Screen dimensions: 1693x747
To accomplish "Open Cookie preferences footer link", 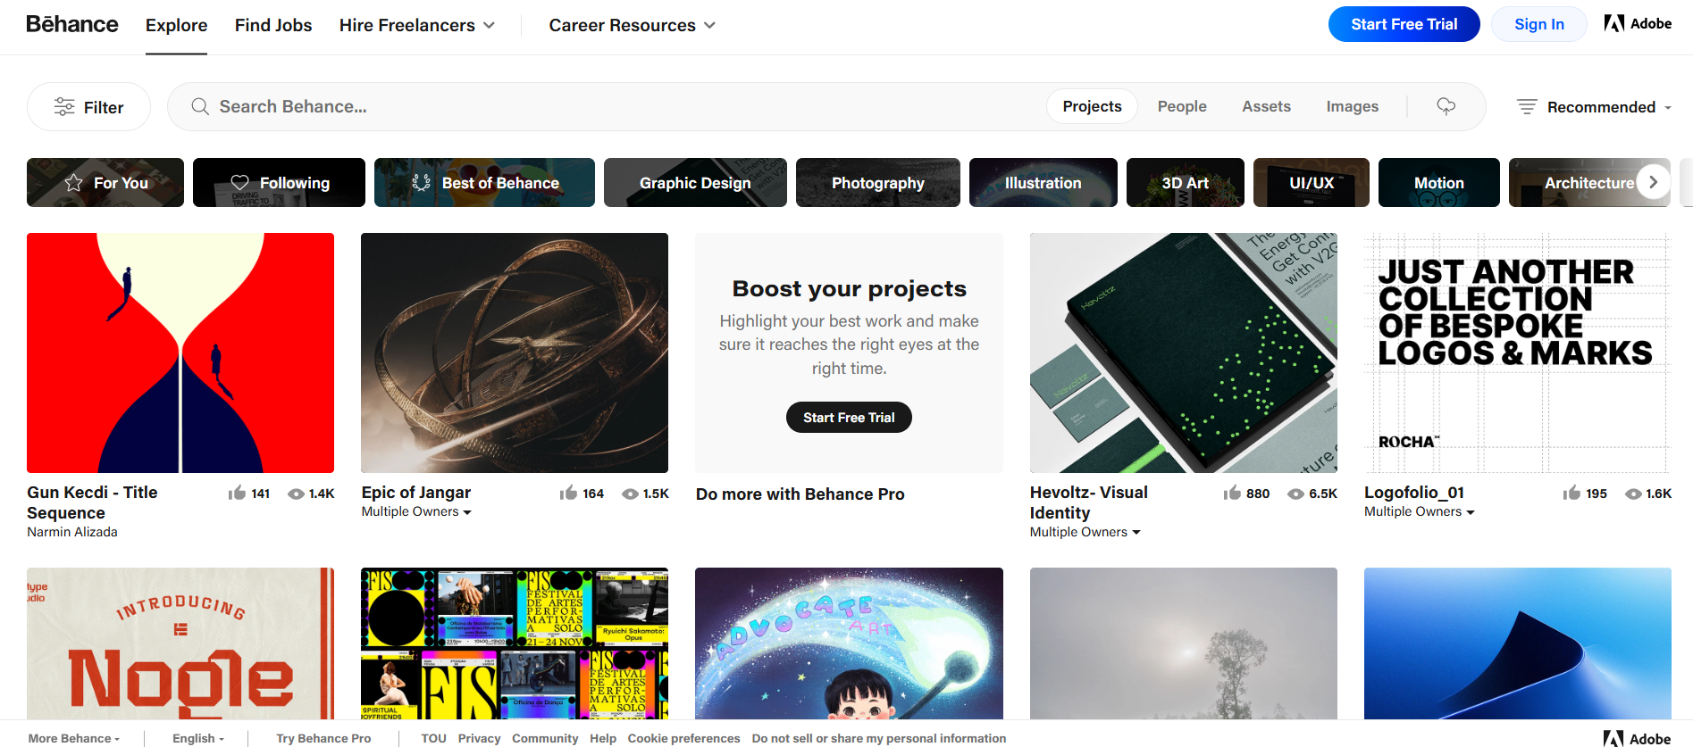I will pos(683,738).
